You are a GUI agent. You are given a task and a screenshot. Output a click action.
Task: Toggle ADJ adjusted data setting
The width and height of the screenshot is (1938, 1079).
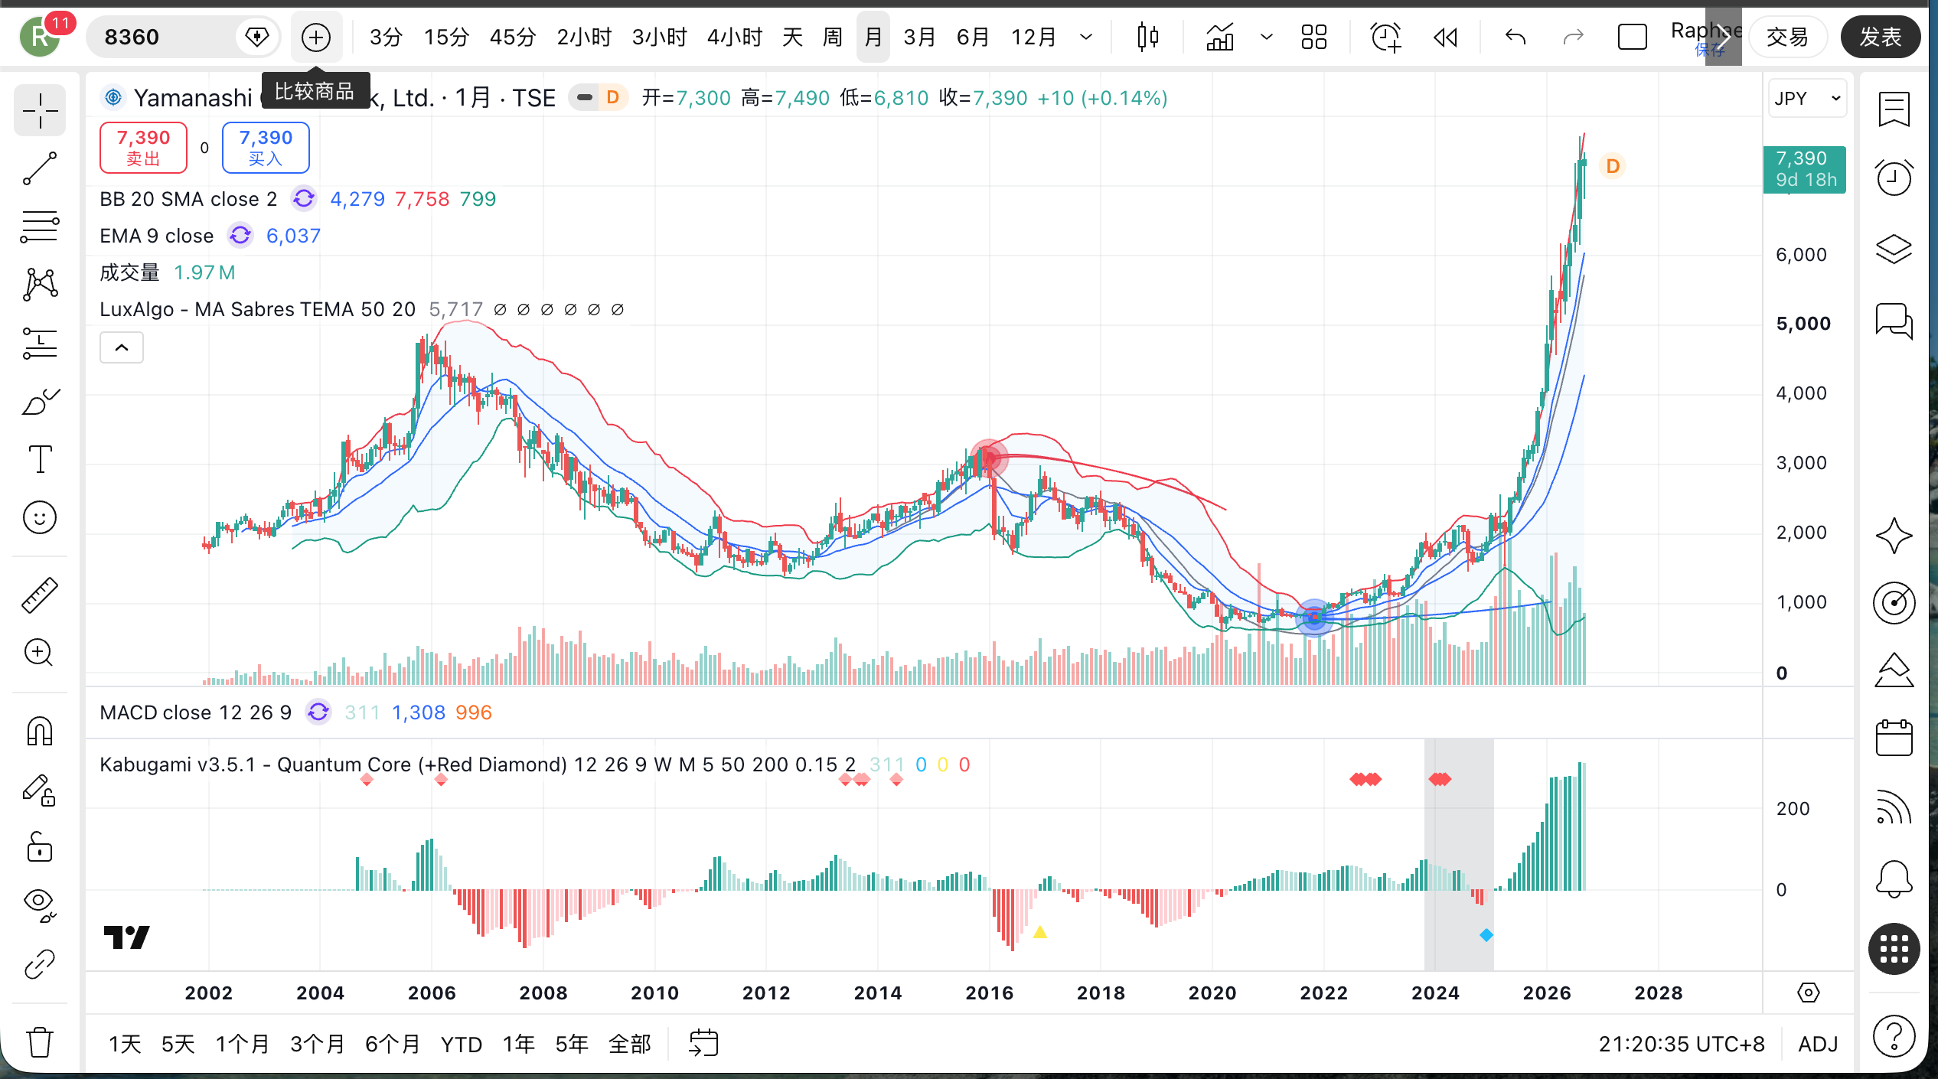(x=1818, y=1044)
